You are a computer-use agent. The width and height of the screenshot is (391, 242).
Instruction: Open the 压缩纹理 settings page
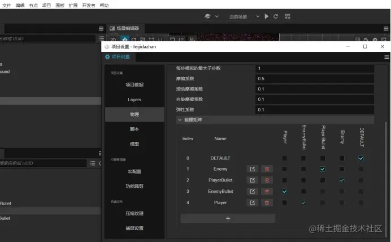[134, 213]
